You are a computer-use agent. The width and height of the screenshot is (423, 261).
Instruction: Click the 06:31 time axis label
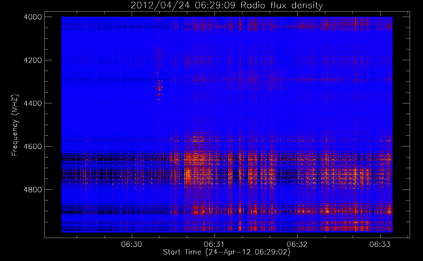click(214, 244)
